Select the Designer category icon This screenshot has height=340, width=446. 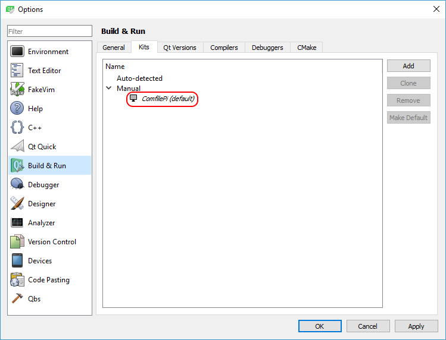pyautogui.click(x=17, y=204)
